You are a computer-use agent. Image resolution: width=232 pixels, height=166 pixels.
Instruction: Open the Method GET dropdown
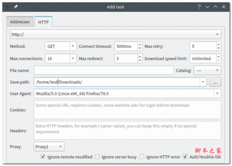73,46
